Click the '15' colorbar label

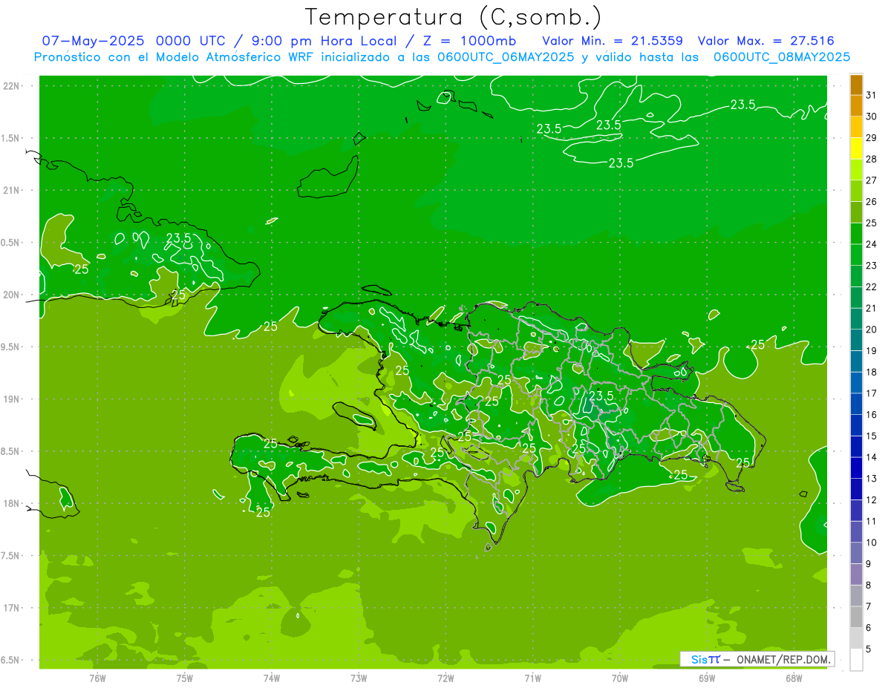[871, 436]
